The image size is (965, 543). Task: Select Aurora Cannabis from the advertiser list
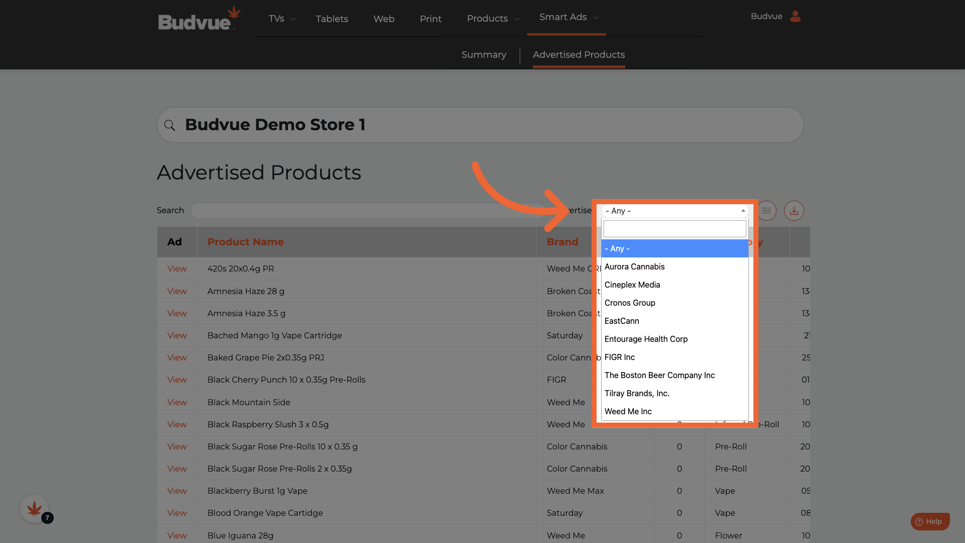pos(634,267)
